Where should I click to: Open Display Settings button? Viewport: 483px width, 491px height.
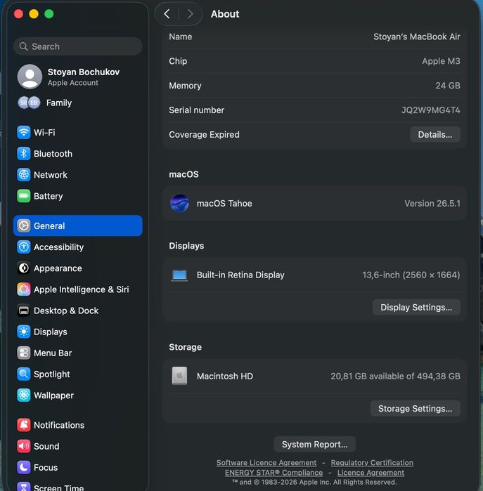click(416, 307)
